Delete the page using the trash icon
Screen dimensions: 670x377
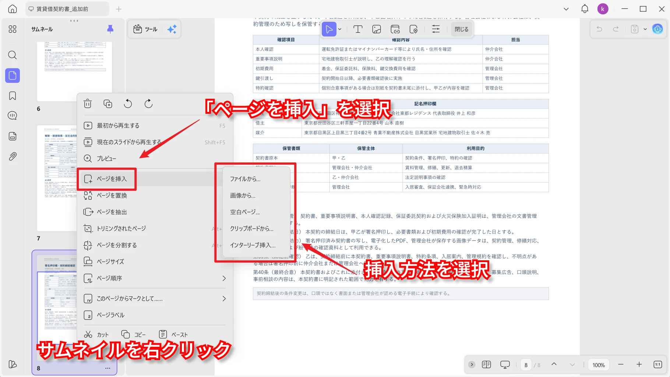88,104
